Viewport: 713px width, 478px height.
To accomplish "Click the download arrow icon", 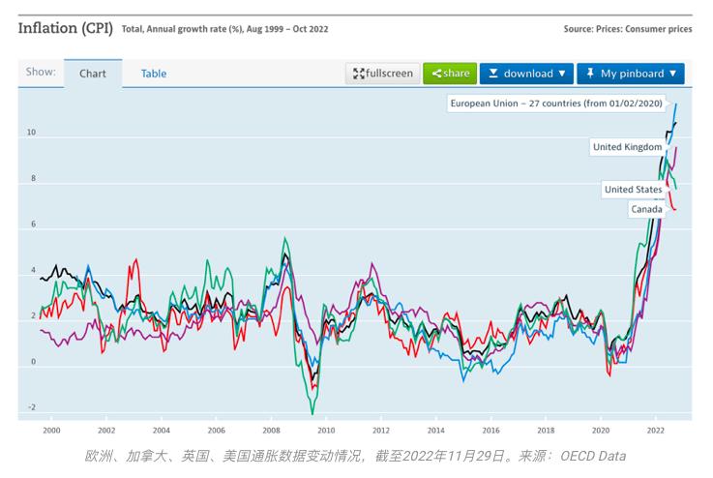I will tap(492, 74).
